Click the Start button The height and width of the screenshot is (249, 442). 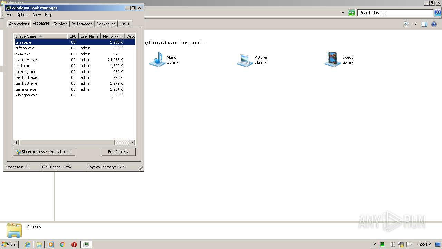click(10, 245)
